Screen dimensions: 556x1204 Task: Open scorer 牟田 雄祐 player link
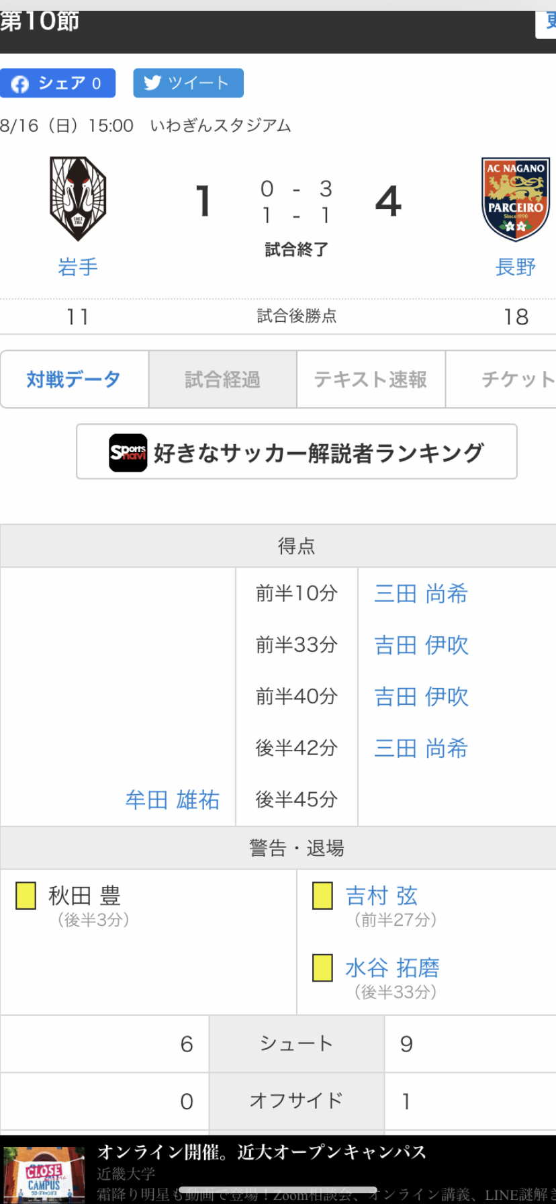(173, 800)
